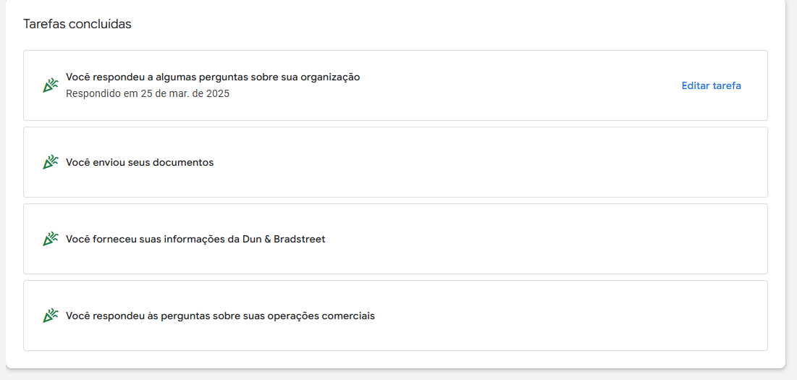Click the confetti icon beside operações comerciais task
797x380 pixels.
(x=50, y=316)
